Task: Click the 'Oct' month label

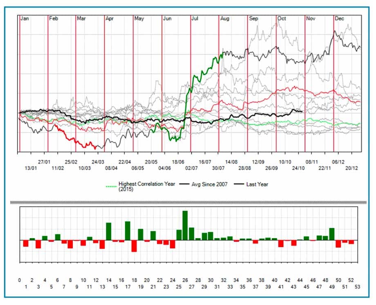Action: click(x=282, y=19)
